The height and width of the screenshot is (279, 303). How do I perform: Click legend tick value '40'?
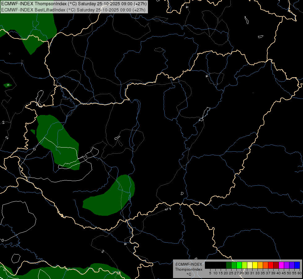279,273
